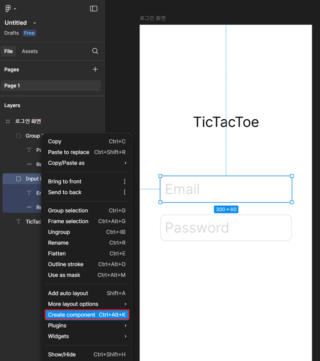
Task: Choose Paste to replace
Action: (x=87, y=152)
